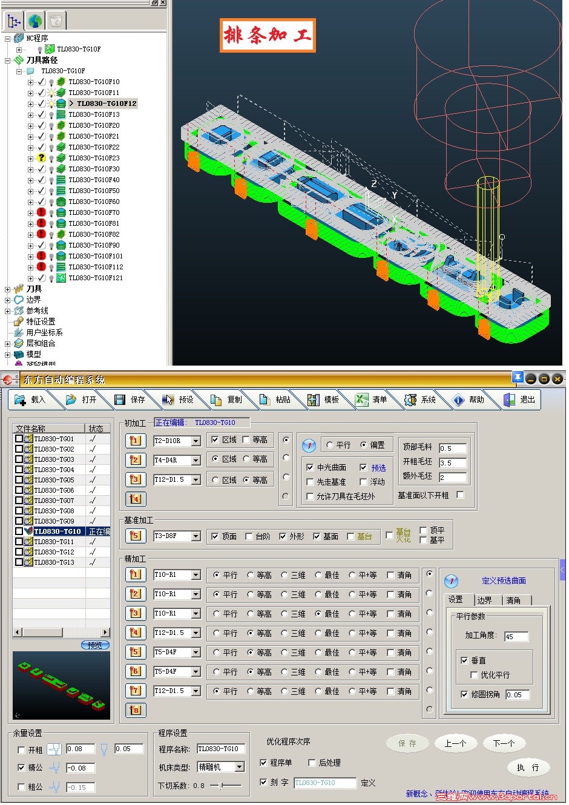The height and width of the screenshot is (805, 569).
Task: Click finishing step 8 icon in 精加工
Action: click(136, 710)
